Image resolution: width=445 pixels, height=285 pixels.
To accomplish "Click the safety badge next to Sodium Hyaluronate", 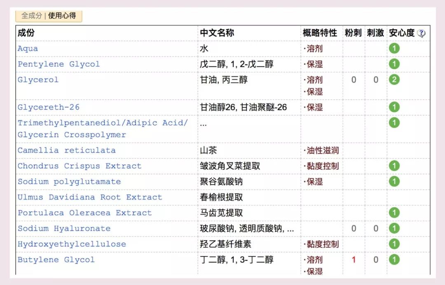I will point(394,228).
